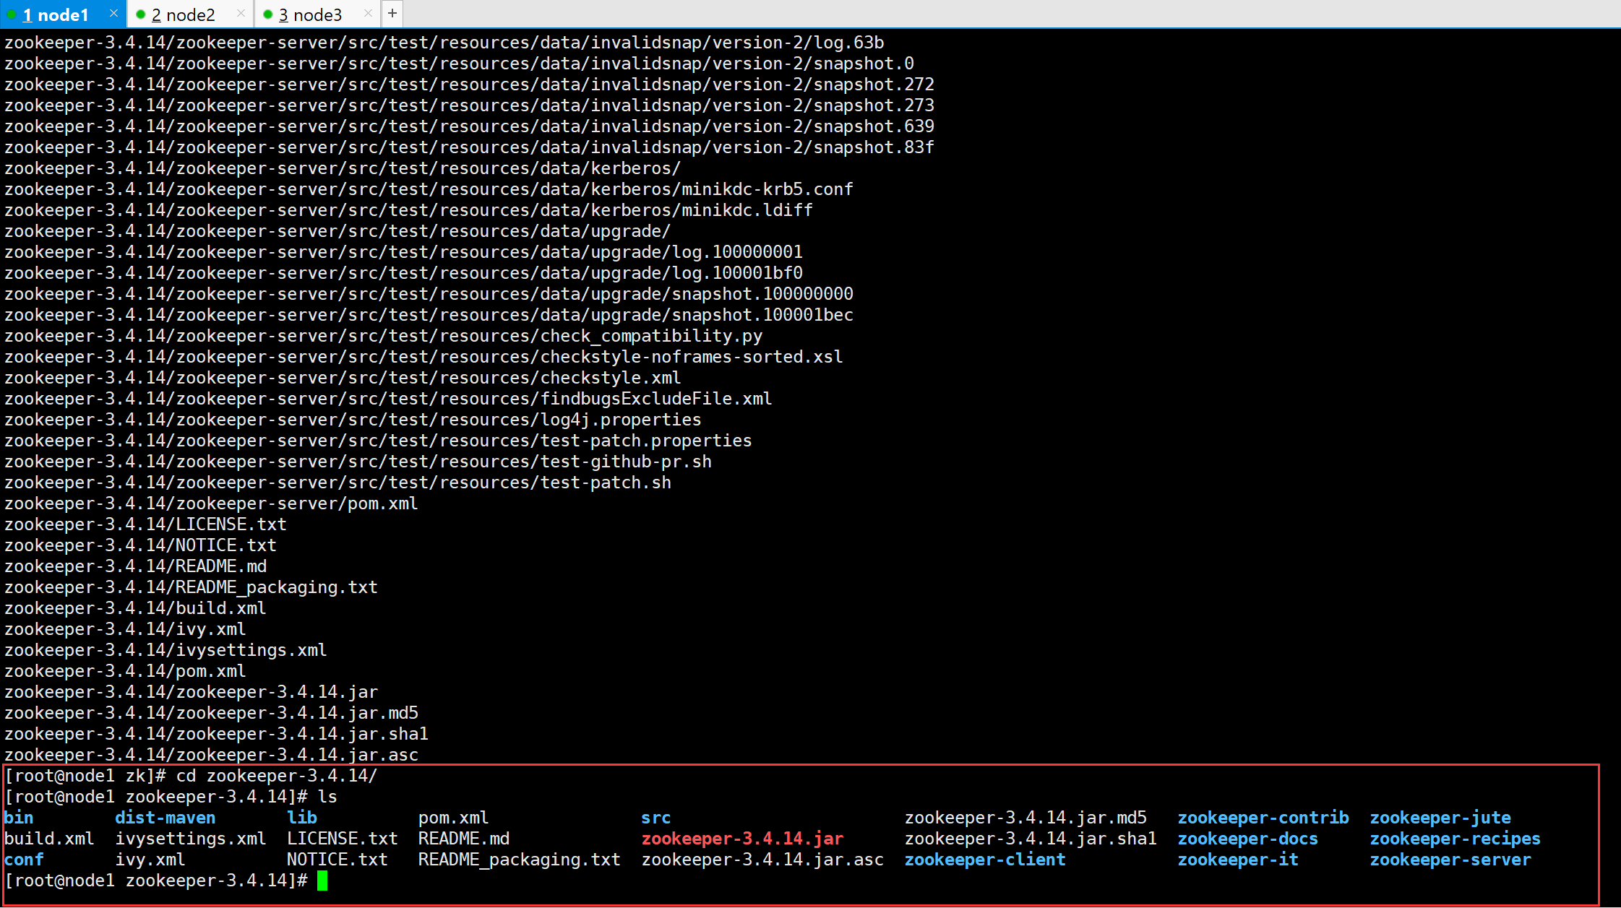Click the green terminal cursor block

coord(322,881)
